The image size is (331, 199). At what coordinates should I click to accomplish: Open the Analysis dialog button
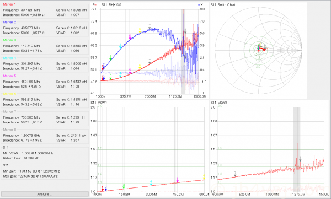point(45,194)
